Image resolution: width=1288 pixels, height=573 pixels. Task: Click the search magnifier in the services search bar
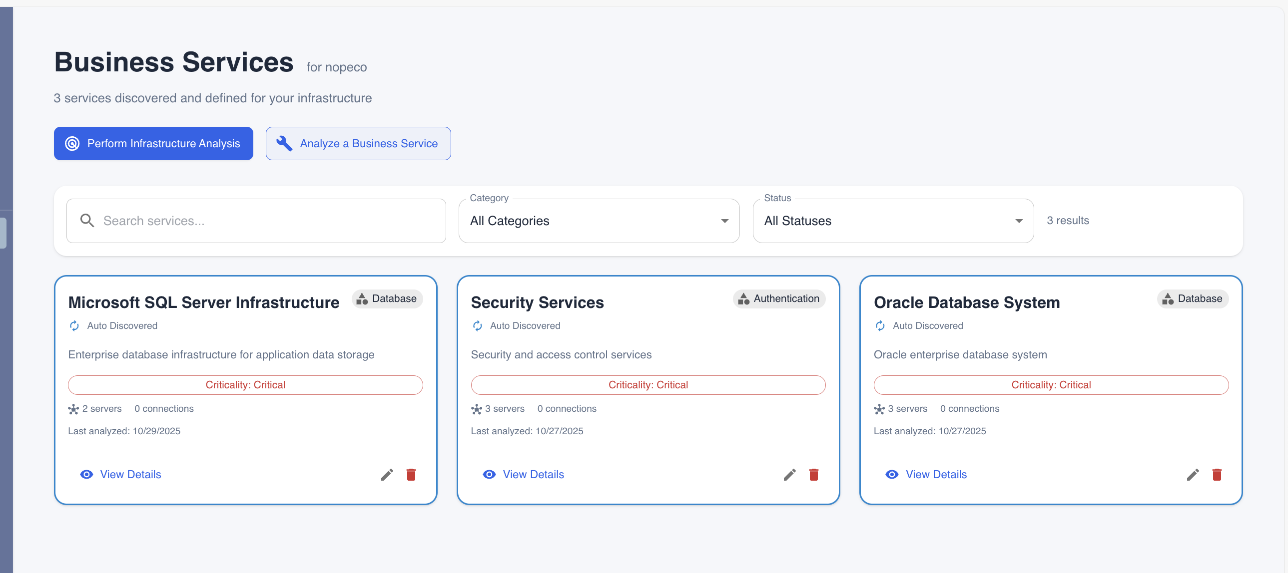(87, 220)
